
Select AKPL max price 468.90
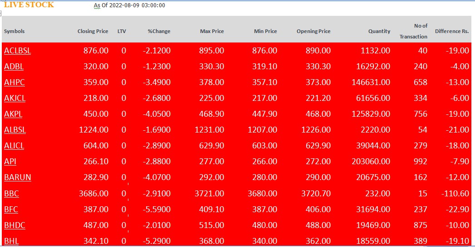point(211,114)
